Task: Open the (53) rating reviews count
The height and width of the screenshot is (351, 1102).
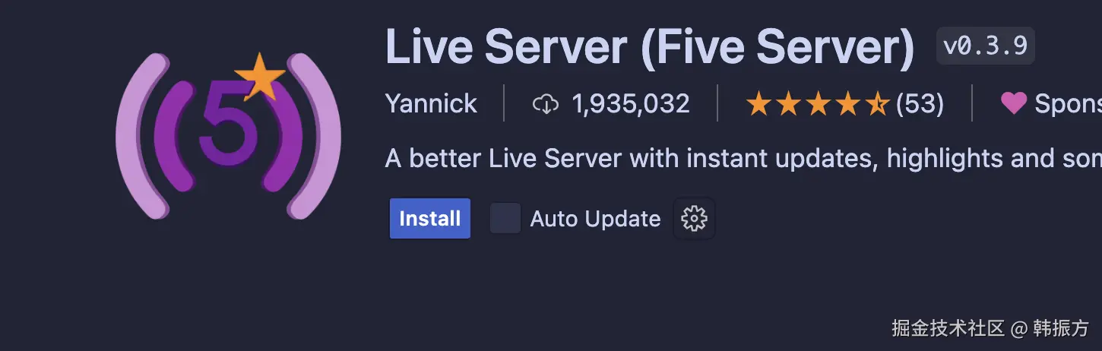Action: pyautogui.click(x=920, y=103)
